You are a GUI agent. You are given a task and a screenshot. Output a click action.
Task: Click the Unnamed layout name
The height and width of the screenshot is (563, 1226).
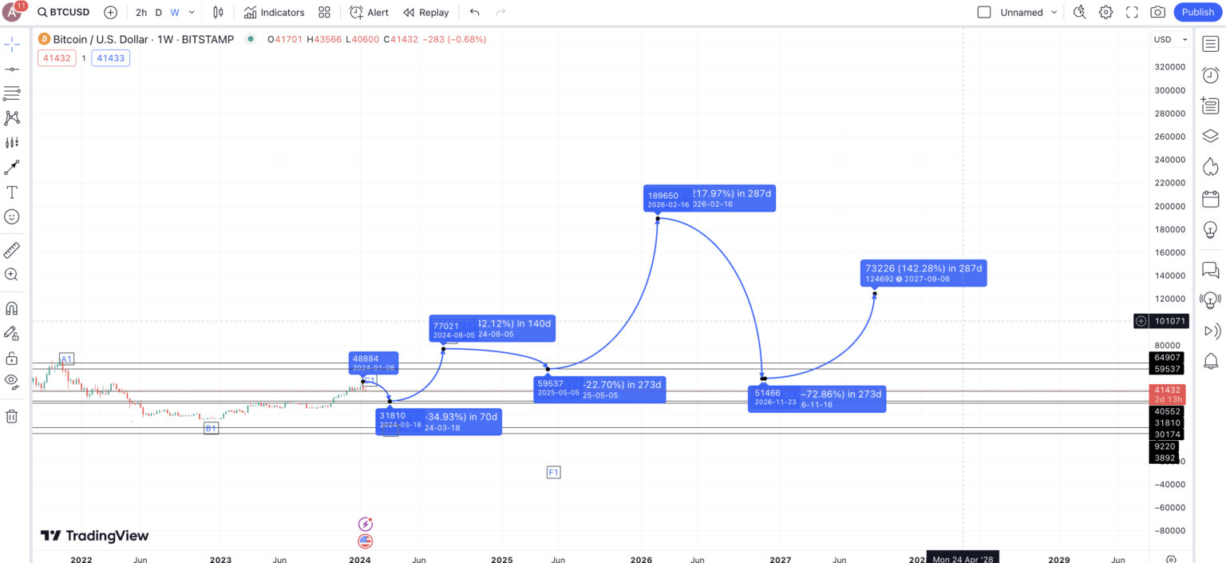tap(1022, 12)
